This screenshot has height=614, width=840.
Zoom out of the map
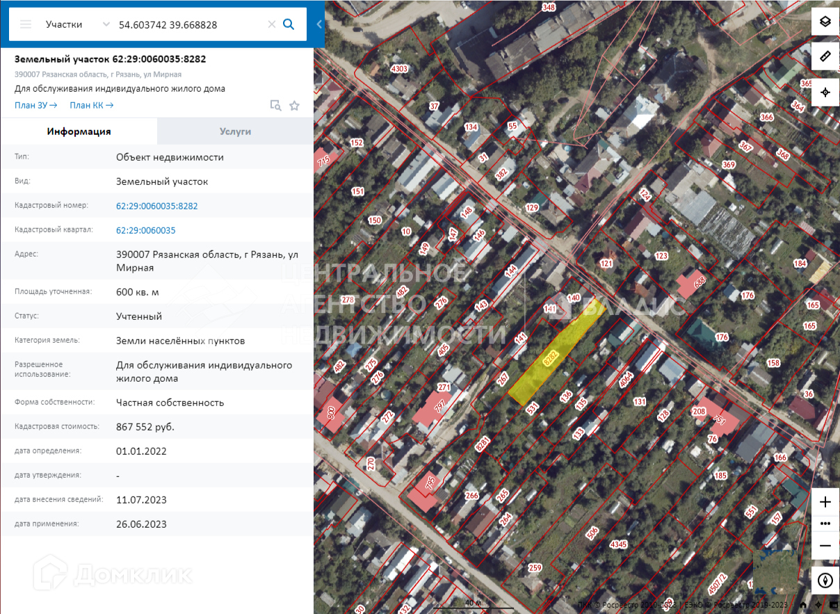pyautogui.click(x=825, y=546)
